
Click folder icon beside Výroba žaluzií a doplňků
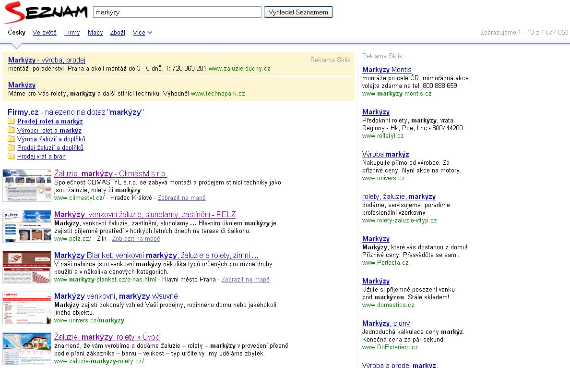[11, 139]
